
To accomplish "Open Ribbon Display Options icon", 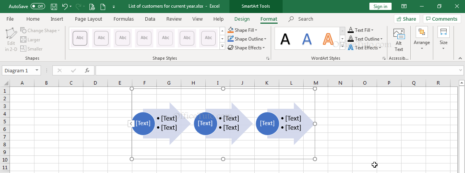I will point(404,7).
